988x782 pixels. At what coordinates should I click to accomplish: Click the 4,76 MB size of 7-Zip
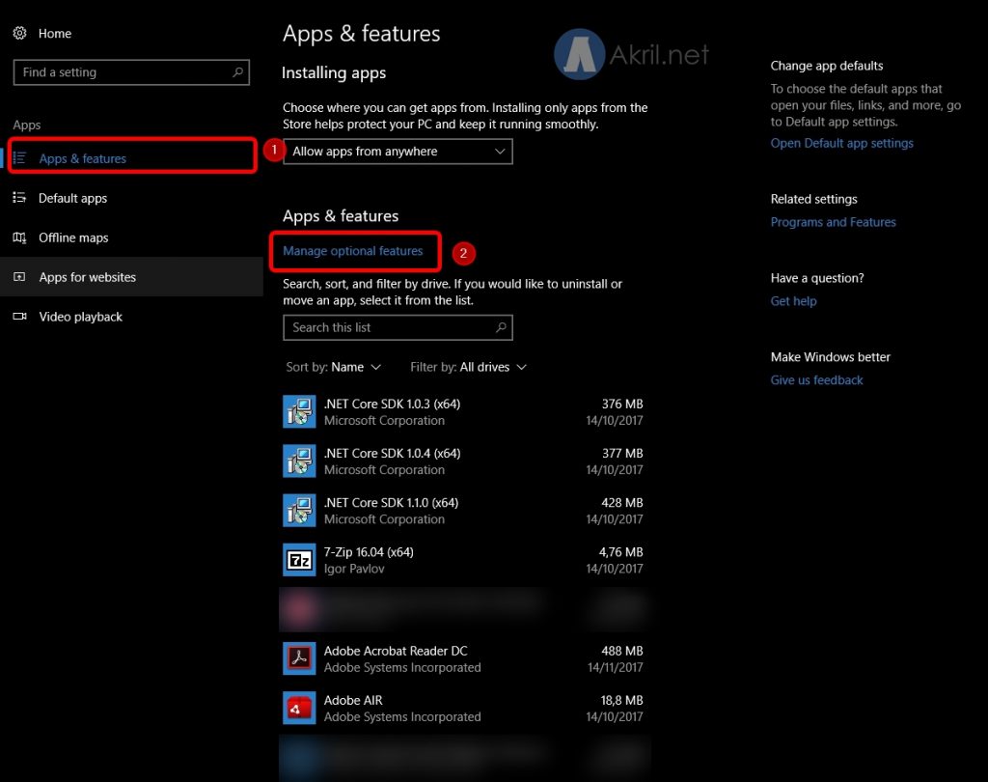[x=620, y=552]
